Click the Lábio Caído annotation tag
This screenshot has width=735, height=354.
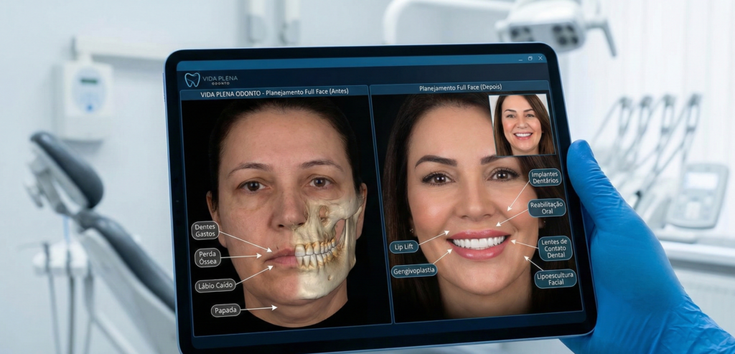point(215,286)
